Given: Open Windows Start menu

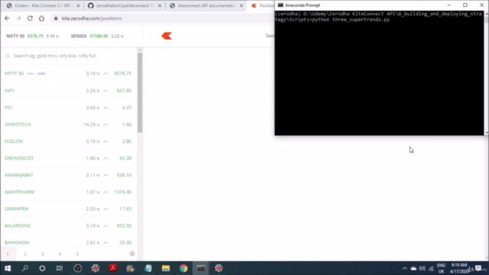Looking at the screenshot, I should click(x=8, y=268).
